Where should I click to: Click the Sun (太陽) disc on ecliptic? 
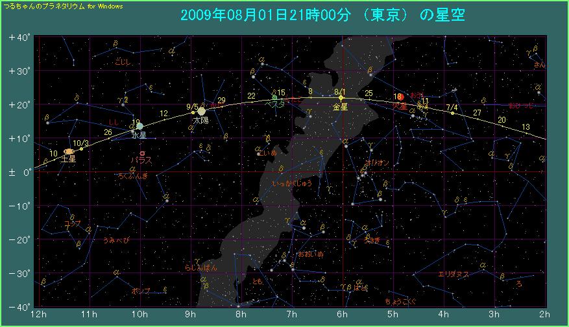(x=202, y=111)
